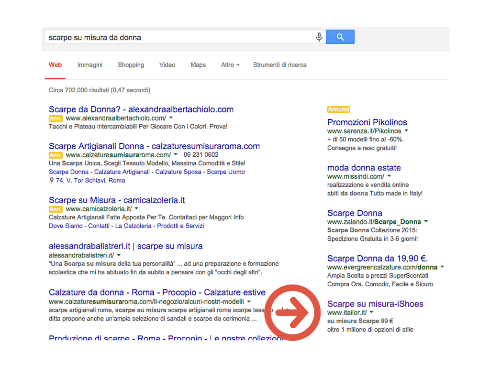The height and width of the screenshot is (367, 490).
Task: Expand arrow beside www.calzaturesumisuraroma.com/ ad URL
Action: point(176,154)
